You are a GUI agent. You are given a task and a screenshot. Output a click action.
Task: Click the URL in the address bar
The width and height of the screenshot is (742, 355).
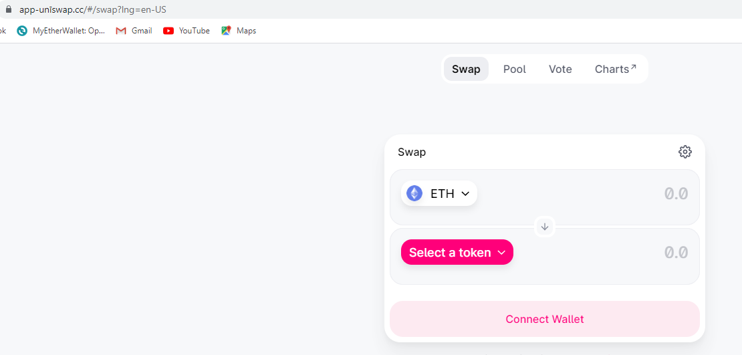tap(93, 9)
